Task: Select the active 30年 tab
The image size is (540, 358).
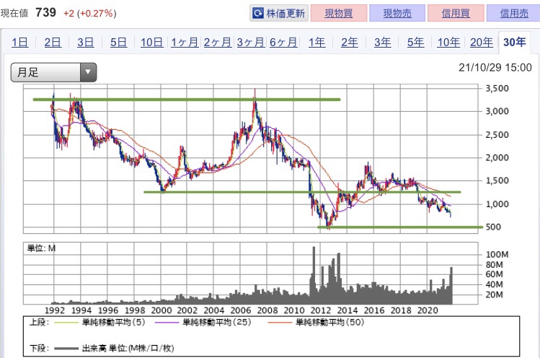Action: [515, 42]
